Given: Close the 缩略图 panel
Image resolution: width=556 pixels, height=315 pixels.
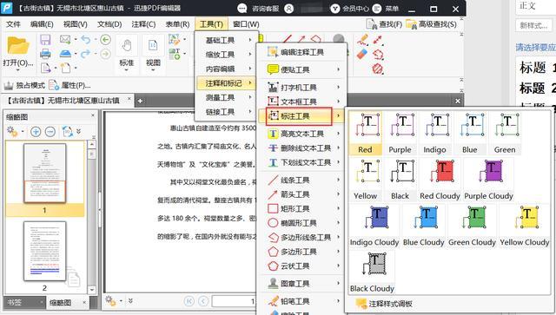Looking at the screenshot, I should (x=93, y=115).
